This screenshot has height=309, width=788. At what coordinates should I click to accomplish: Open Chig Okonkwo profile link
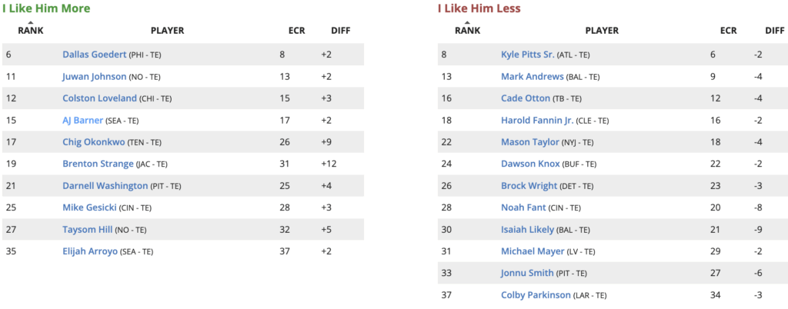point(95,142)
